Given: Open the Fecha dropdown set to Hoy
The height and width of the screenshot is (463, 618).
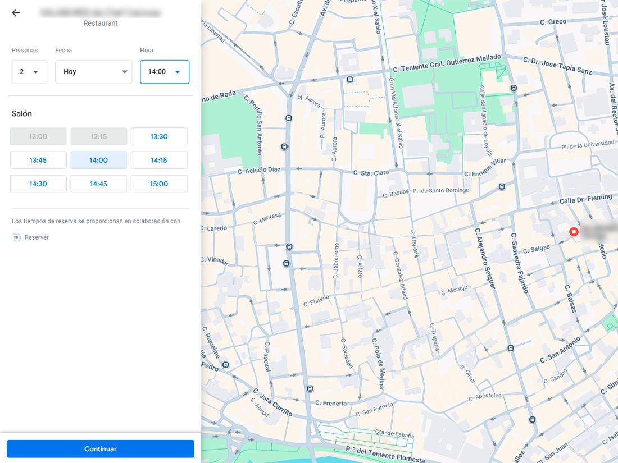Looking at the screenshot, I should [94, 72].
